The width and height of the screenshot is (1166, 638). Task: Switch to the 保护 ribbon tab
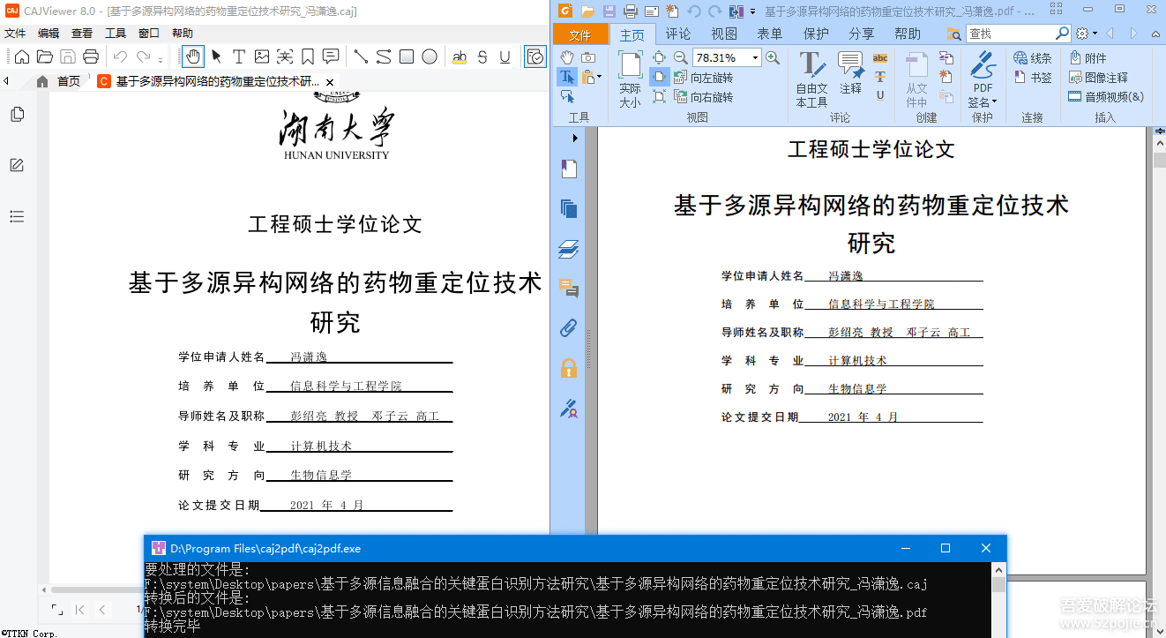pyautogui.click(x=814, y=33)
